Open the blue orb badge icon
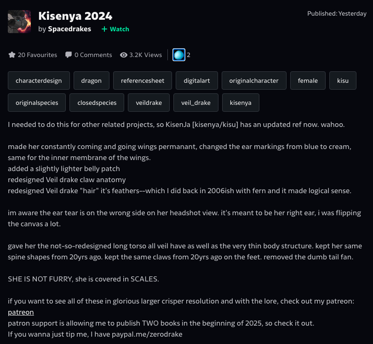The image size is (373, 344). click(179, 55)
